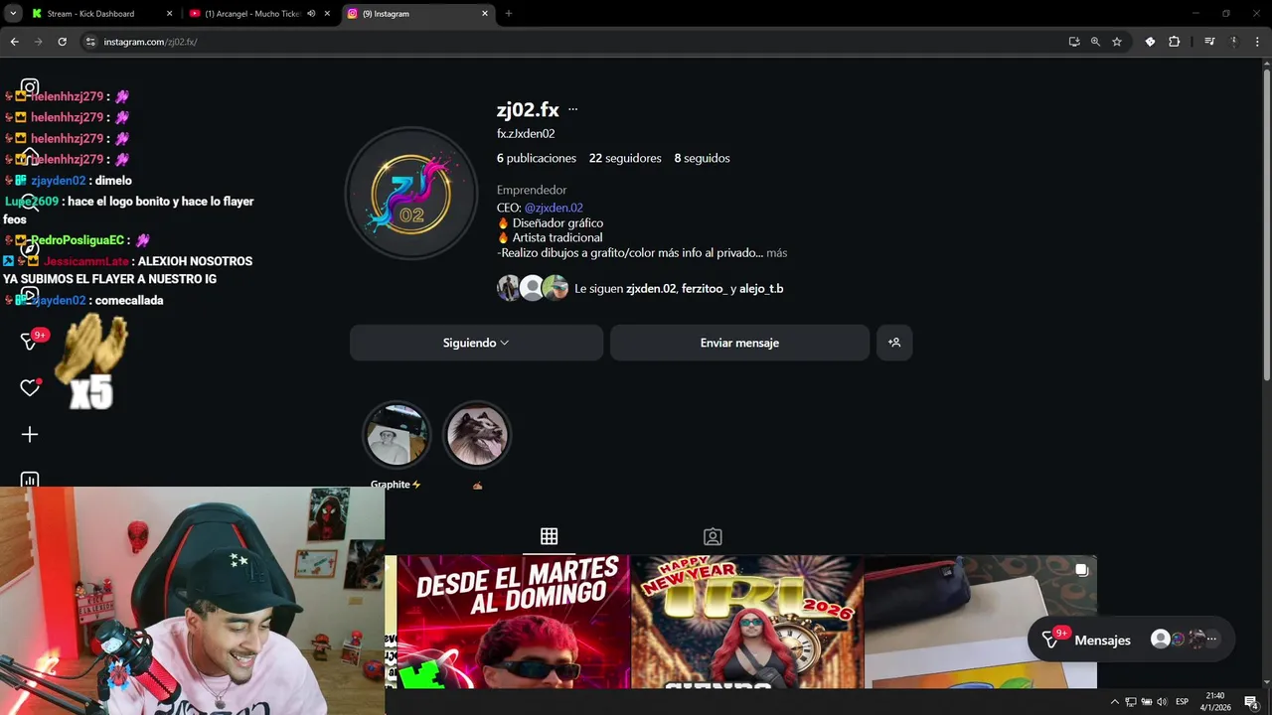Screen dimensions: 1272x715
Task: Open Instagram logo home link in sidebar
Action: coord(30,87)
